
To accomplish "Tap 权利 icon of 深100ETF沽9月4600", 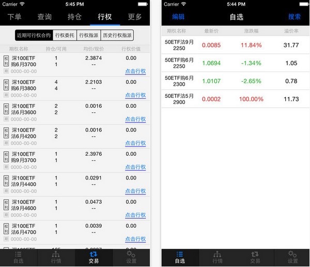I will [x=6, y=205].
